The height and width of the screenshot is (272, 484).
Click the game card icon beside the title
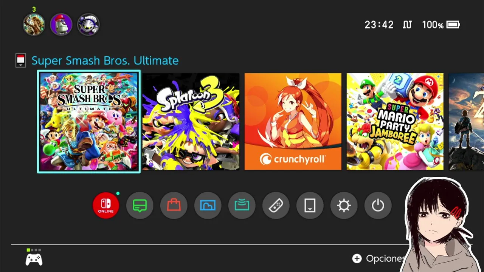21,60
